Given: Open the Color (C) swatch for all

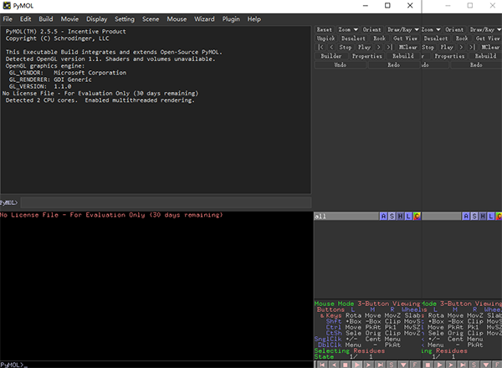Looking at the screenshot, I should tap(417, 216).
